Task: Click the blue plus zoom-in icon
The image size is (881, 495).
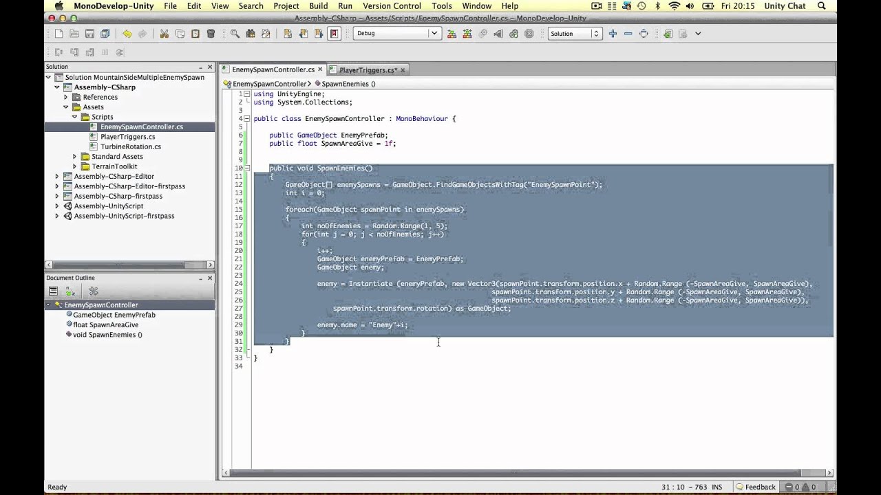Action: tap(613, 34)
